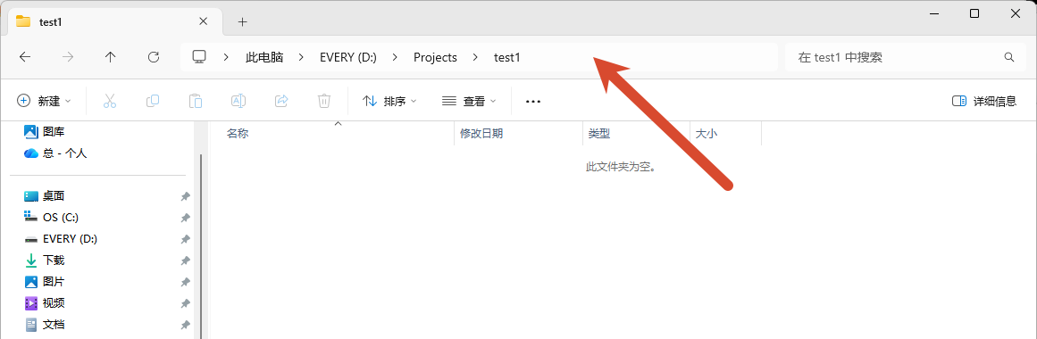Unpin 文档 using its pin icon
1037x339 pixels.
click(x=185, y=325)
